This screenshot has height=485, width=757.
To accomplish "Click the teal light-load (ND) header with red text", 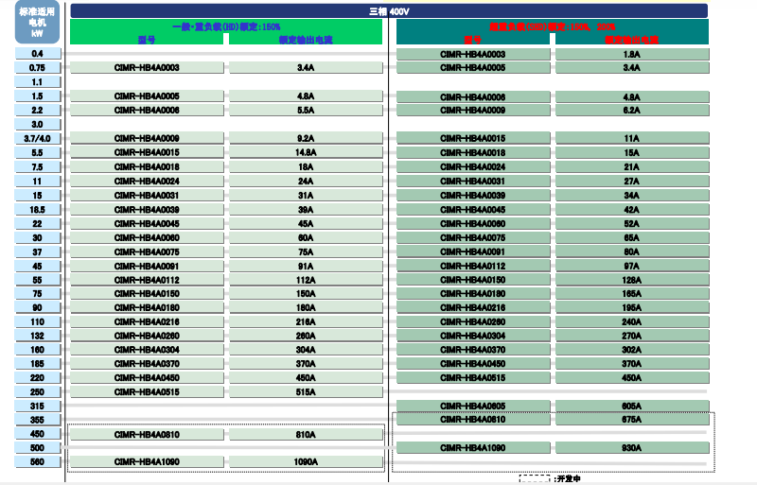I will tap(552, 31).
